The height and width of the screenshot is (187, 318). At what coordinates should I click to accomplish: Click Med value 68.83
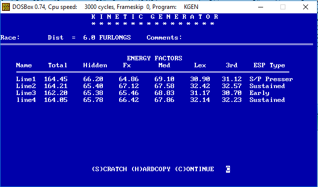pyautogui.click(x=165, y=93)
